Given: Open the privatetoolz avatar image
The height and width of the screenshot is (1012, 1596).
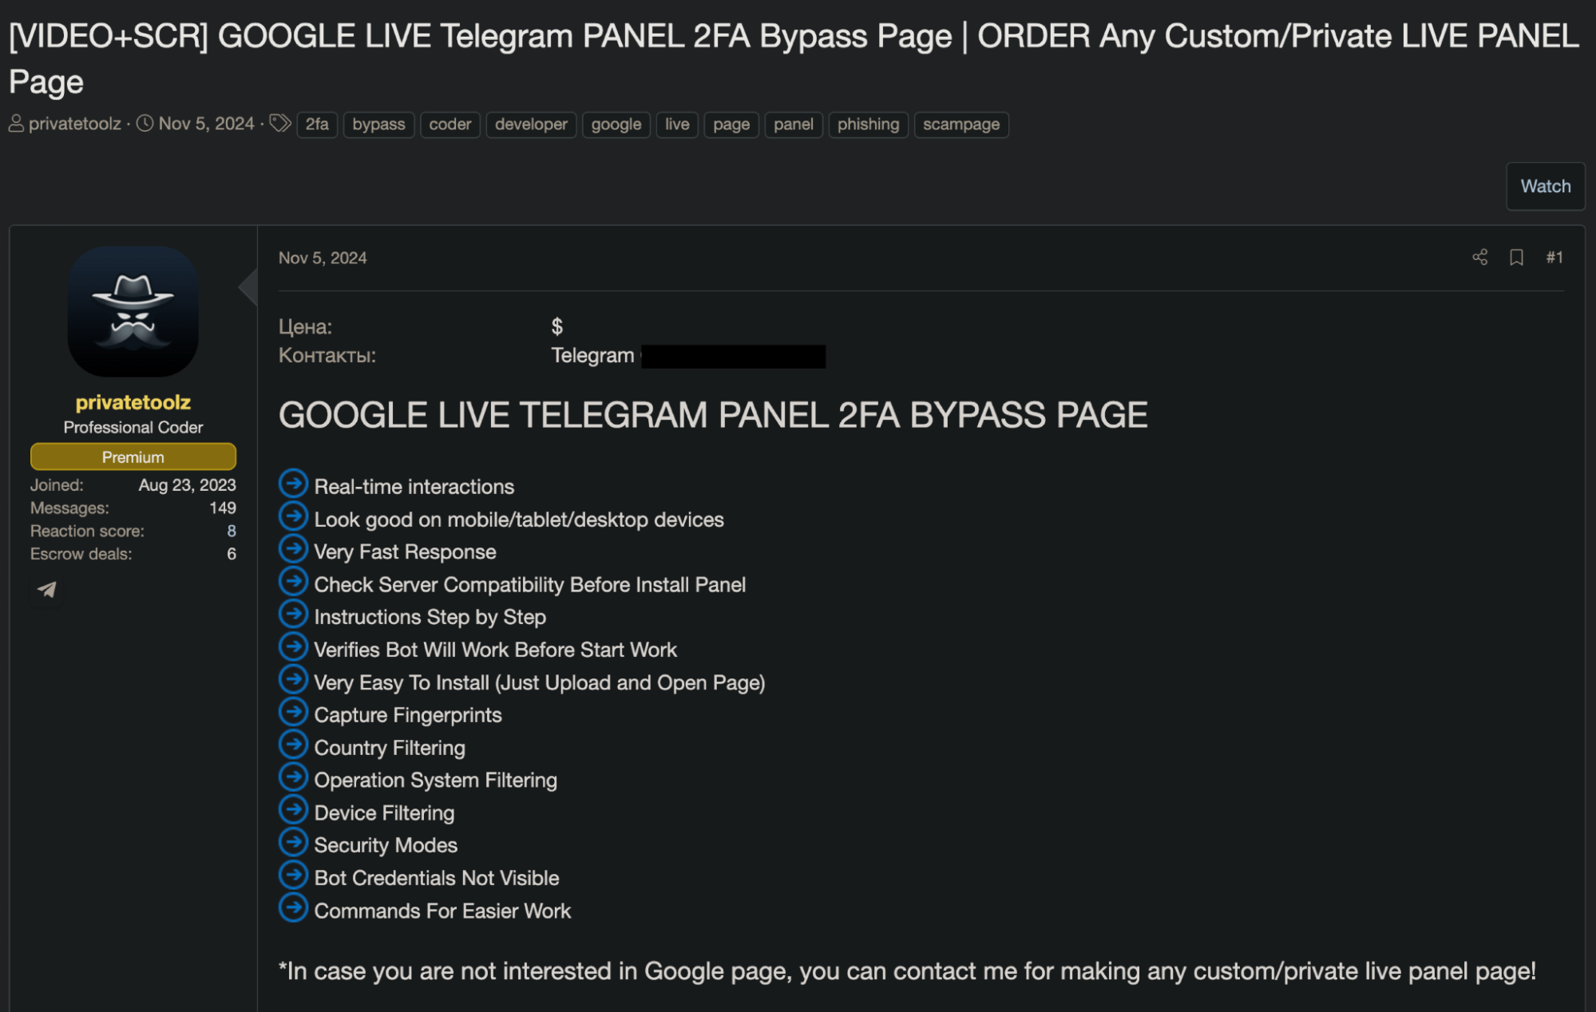Looking at the screenshot, I should (x=133, y=311).
